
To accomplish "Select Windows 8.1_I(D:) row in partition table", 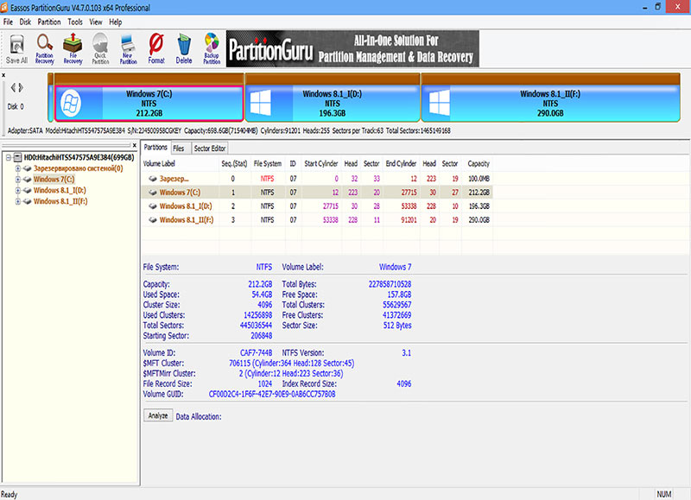I will coord(317,206).
